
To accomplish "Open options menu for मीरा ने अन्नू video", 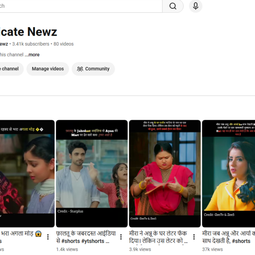I will click(x=194, y=237).
